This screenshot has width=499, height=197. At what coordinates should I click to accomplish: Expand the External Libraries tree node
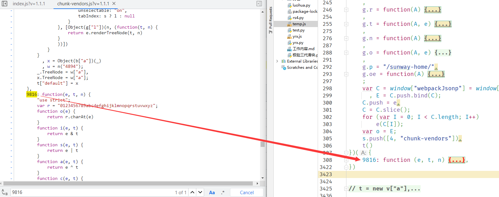coord(277,61)
